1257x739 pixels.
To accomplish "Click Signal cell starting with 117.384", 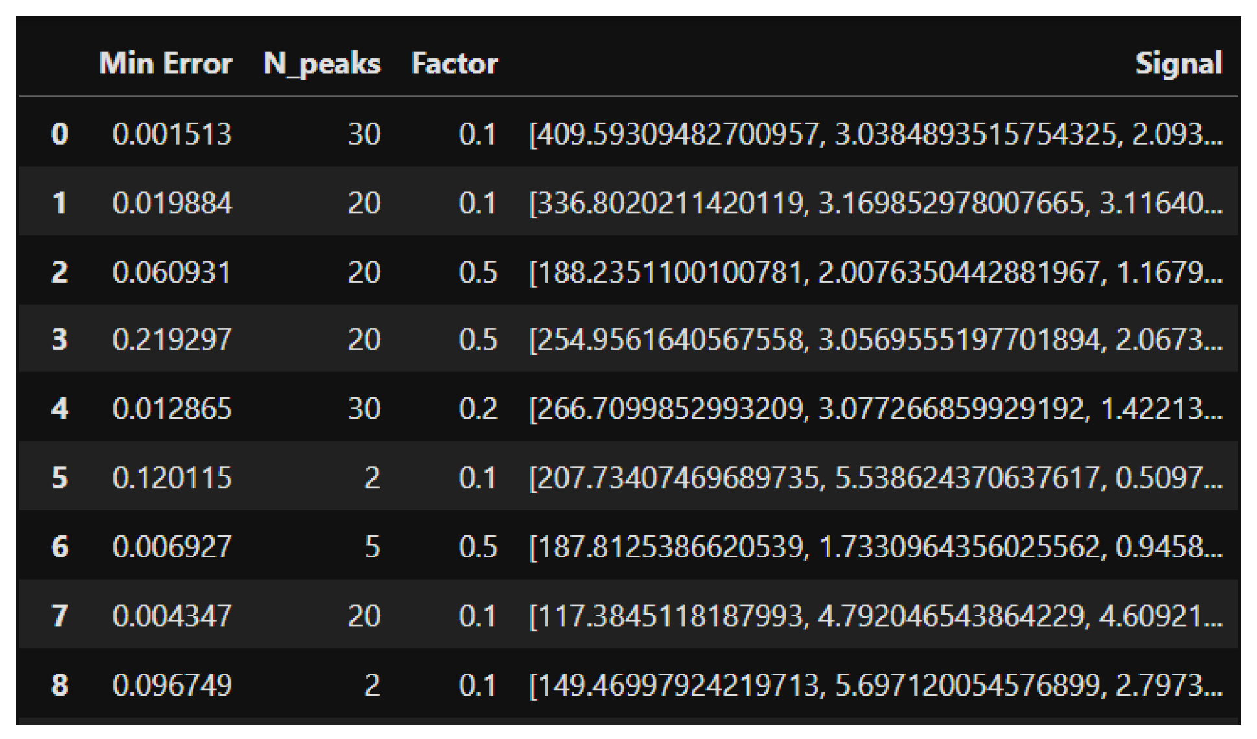I will tap(875, 615).
